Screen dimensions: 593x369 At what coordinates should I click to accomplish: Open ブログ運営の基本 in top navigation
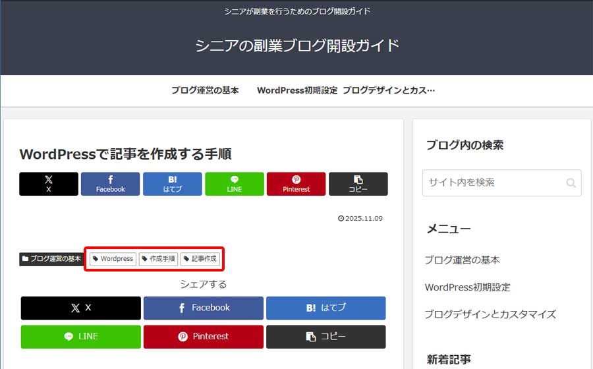(x=205, y=91)
